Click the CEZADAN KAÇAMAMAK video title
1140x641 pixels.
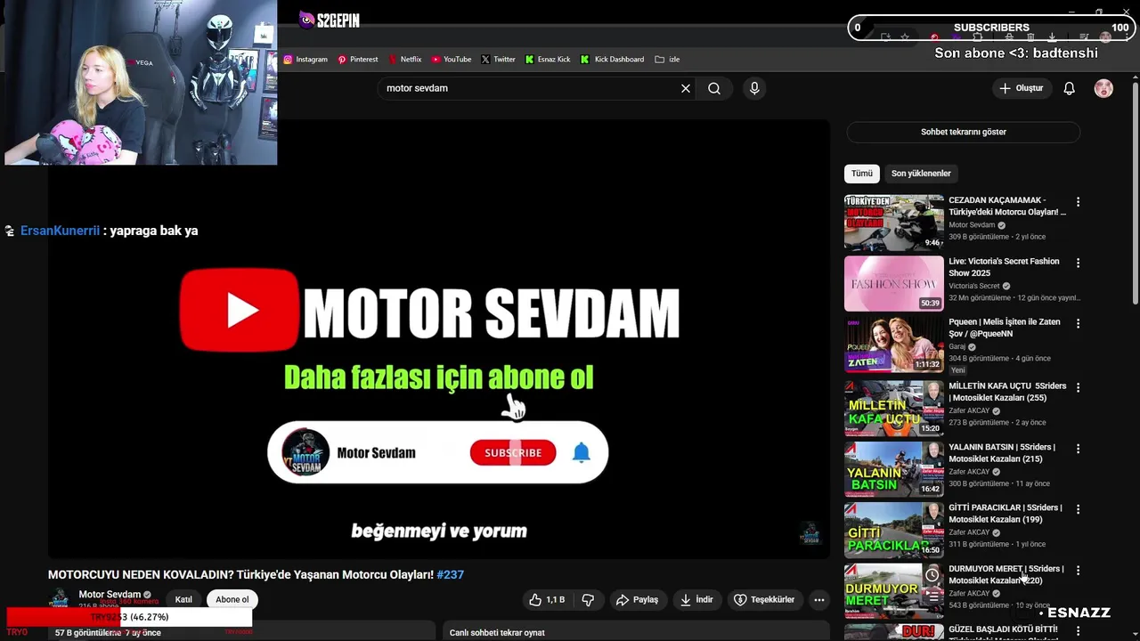[1007, 206]
